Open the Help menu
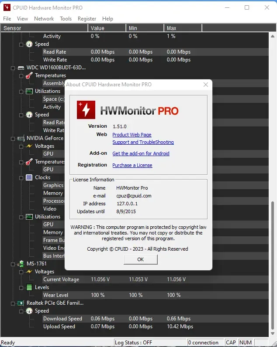 tap(107, 19)
